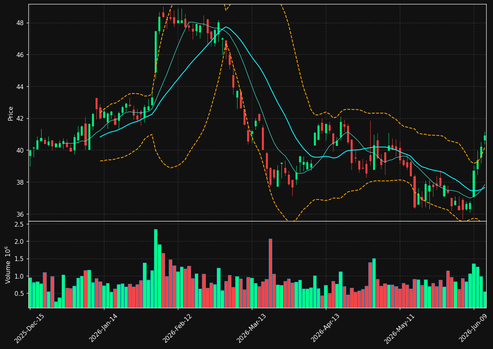Select the 2026-Mar-13 axis date
Screen dimensions: 493x349
click(x=251, y=328)
